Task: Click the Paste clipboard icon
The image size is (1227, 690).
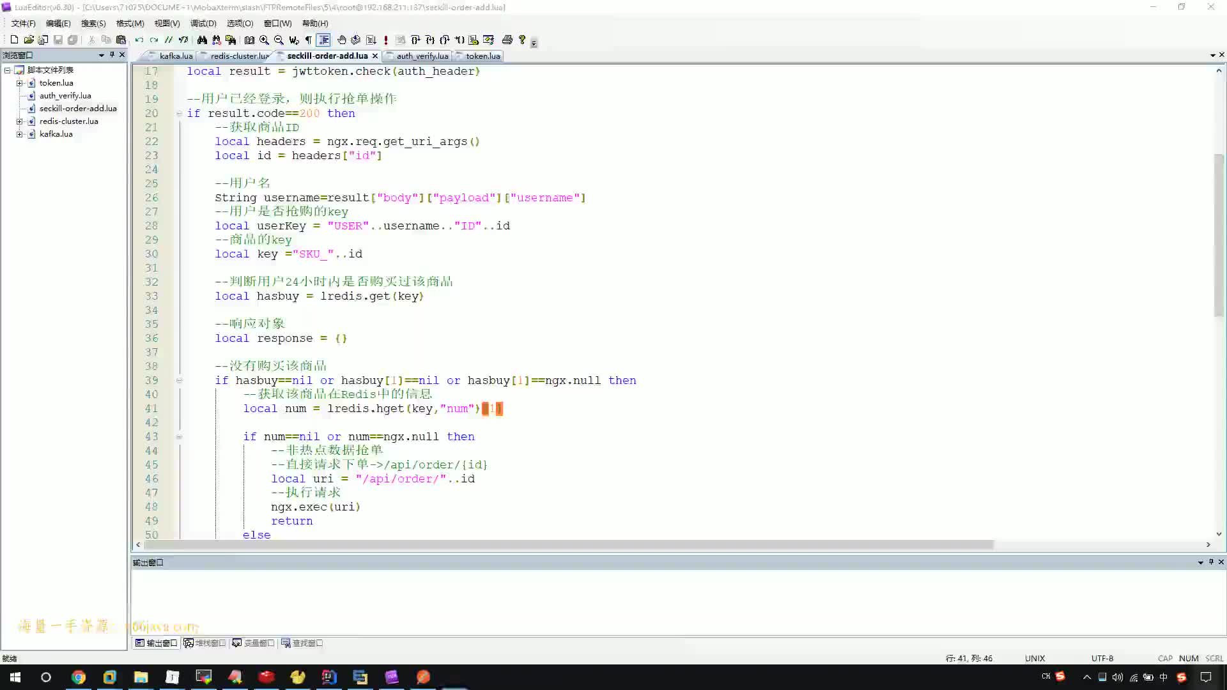Action: click(x=121, y=40)
